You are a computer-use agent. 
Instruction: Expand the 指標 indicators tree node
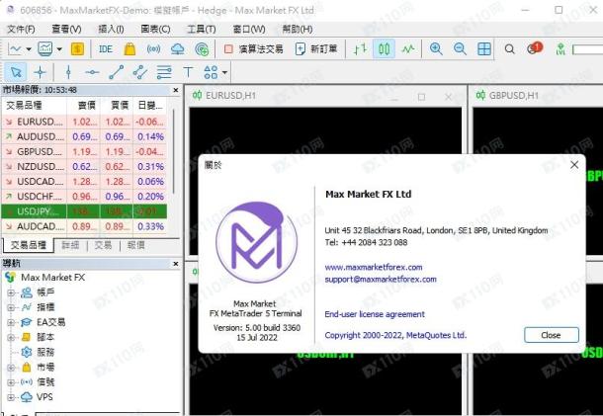11,307
